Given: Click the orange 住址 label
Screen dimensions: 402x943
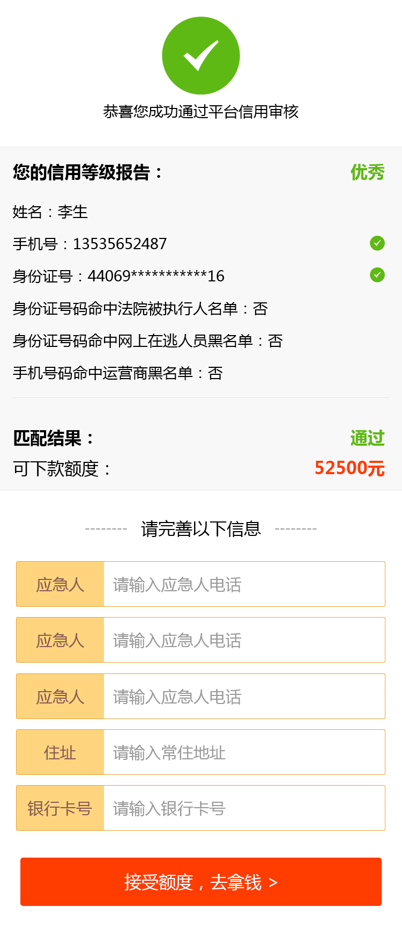Looking at the screenshot, I should [x=60, y=752].
